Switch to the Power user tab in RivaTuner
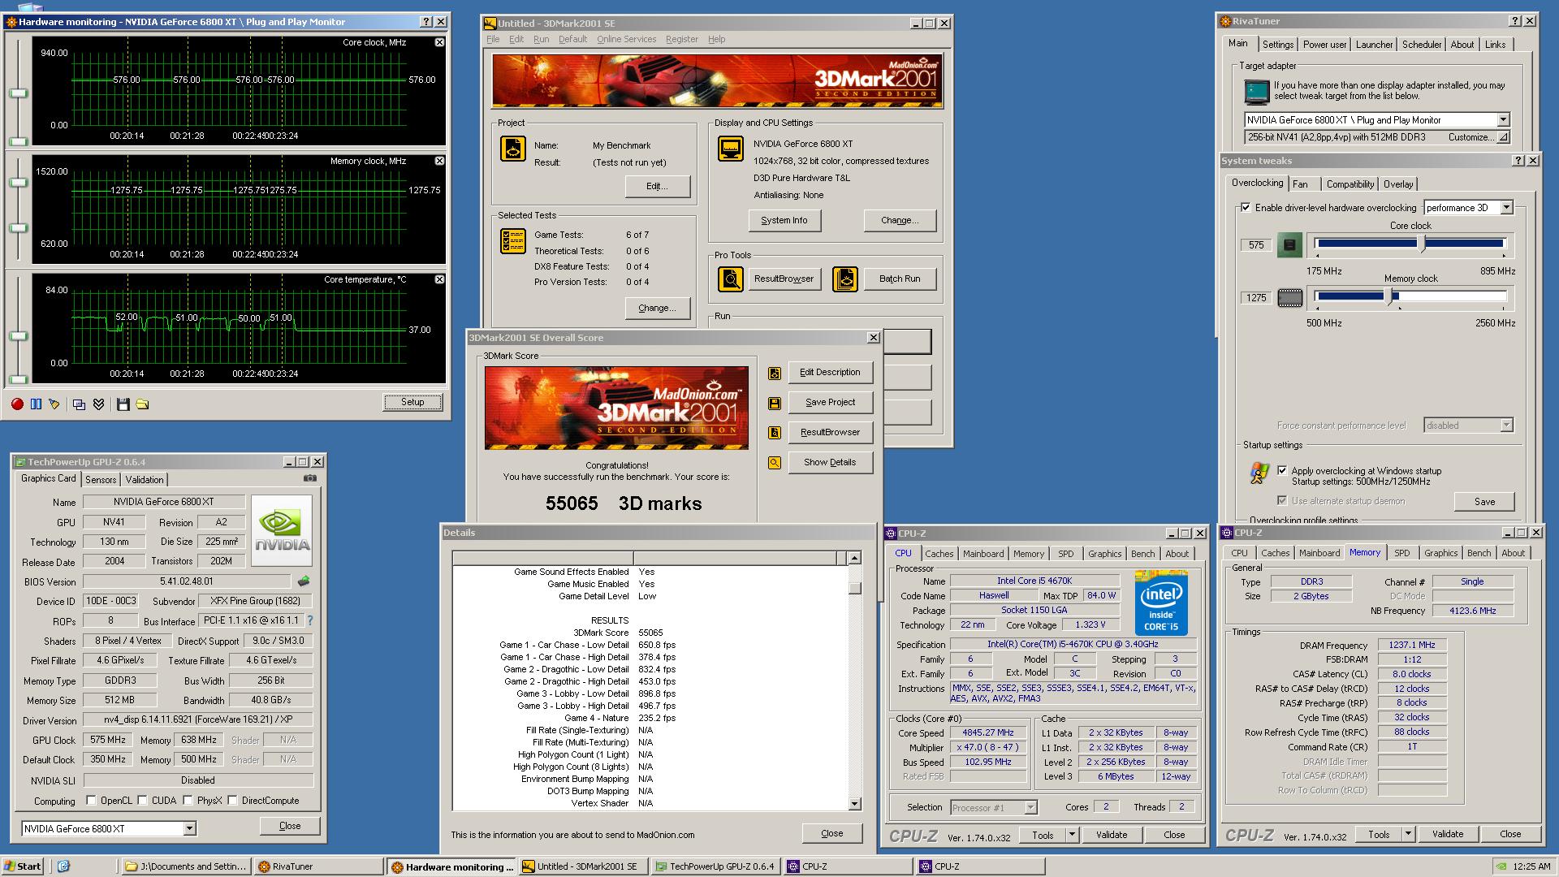Image resolution: width=1559 pixels, height=877 pixels. (1325, 45)
